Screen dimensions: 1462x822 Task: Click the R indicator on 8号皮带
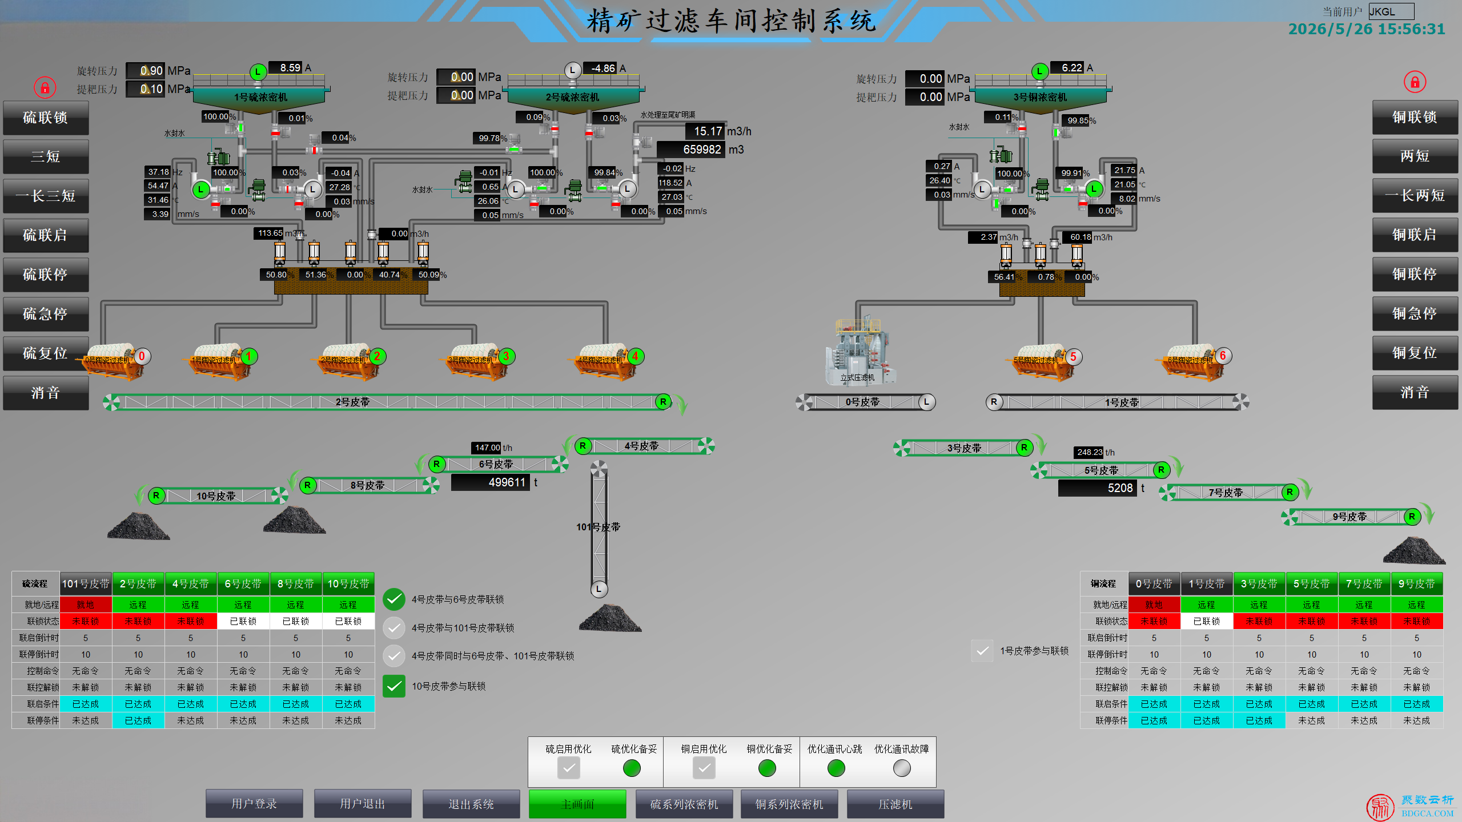coord(307,485)
